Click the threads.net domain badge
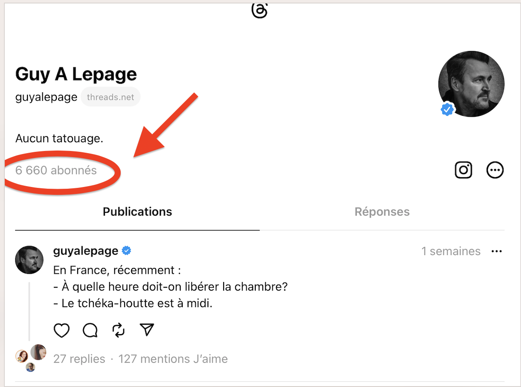The height and width of the screenshot is (387, 521). 111,97
